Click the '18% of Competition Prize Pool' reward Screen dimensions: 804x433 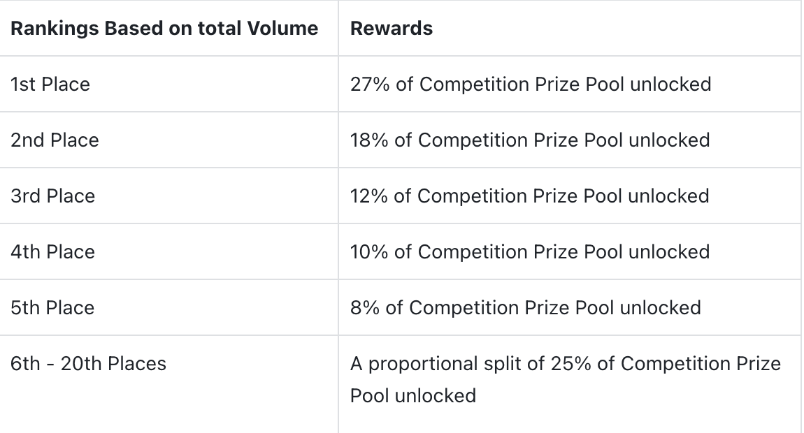(x=487, y=140)
